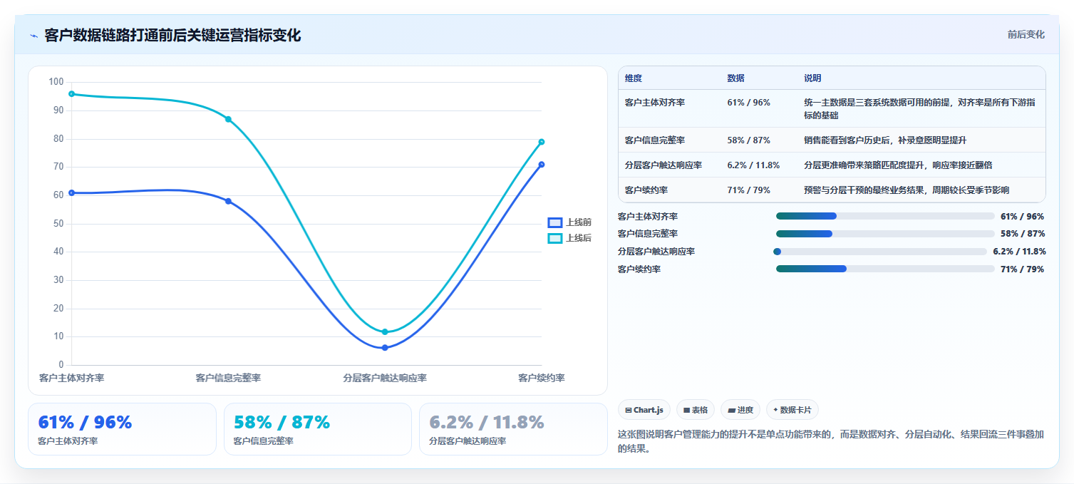Click the 6.2% / 11.8% table cell

(x=753, y=165)
